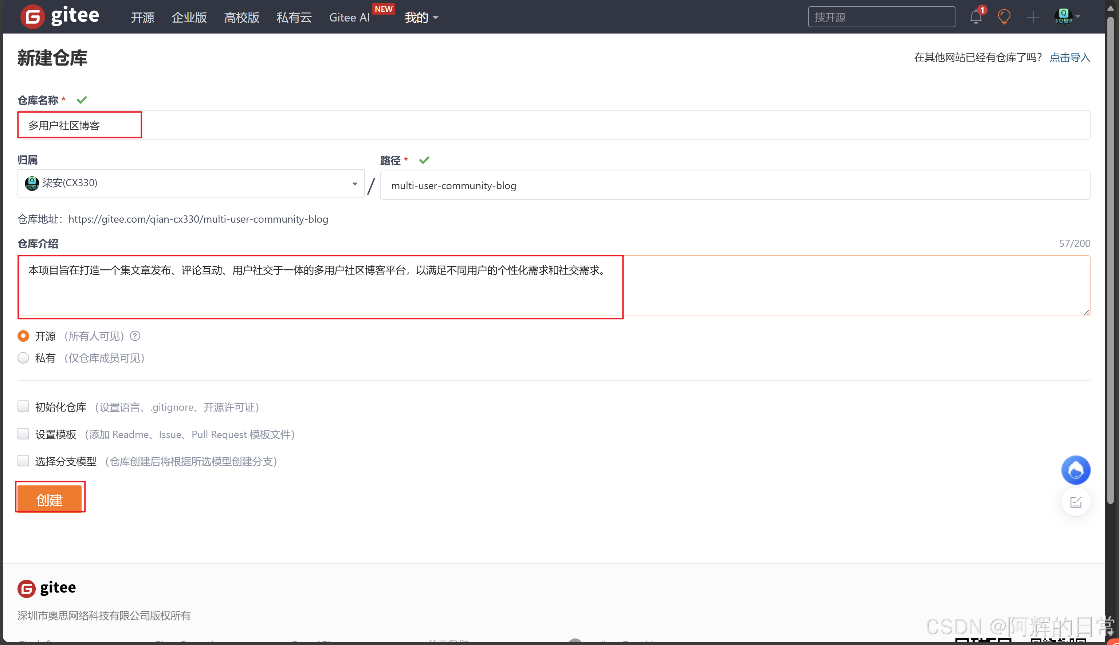Check the 初始化仓库 checkbox
1119x645 pixels.
point(23,407)
